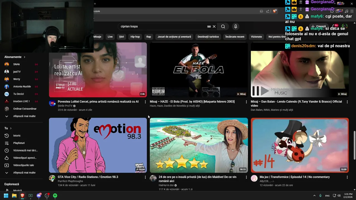This screenshot has height=200, width=356.
Task: Click the Creează button
Action: pos(318,26)
